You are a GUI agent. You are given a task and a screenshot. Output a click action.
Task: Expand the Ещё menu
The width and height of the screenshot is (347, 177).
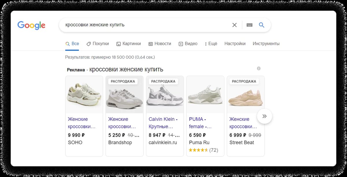point(211,44)
